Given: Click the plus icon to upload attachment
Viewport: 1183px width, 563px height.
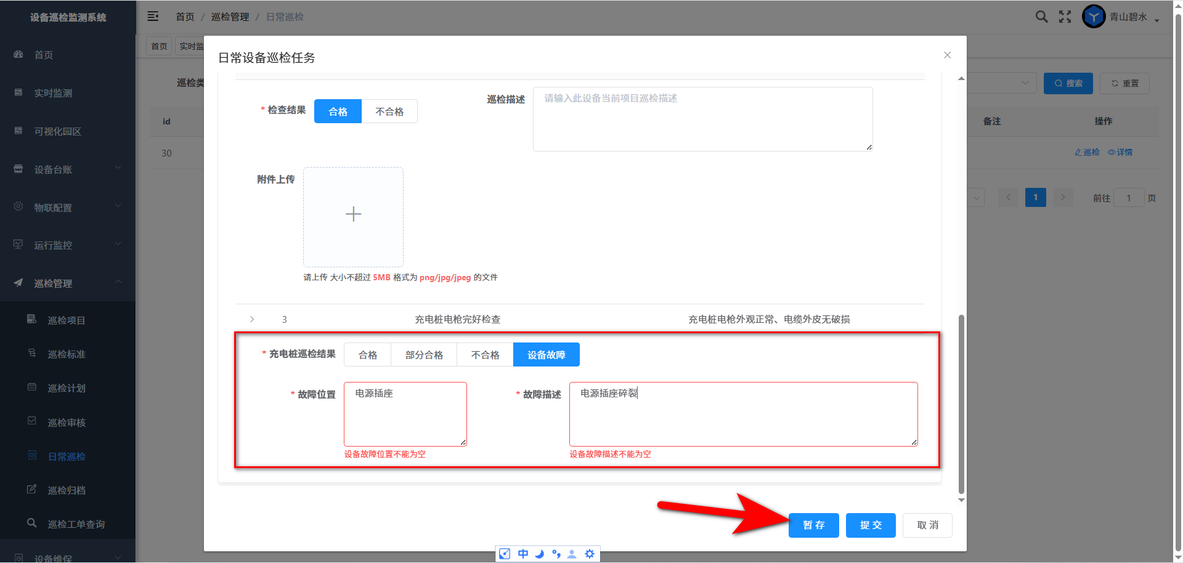Looking at the screenshot, I should (353, 214).
